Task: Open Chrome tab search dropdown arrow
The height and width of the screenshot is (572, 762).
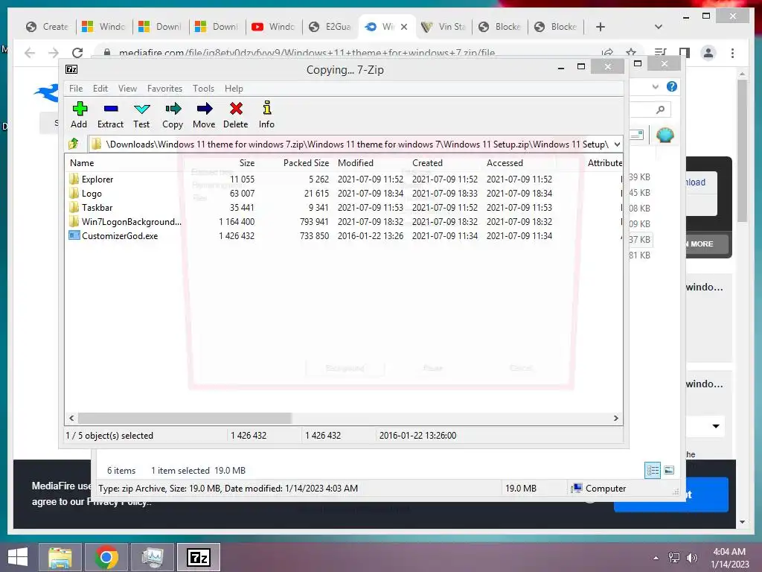Action: [x=659, y=27]
